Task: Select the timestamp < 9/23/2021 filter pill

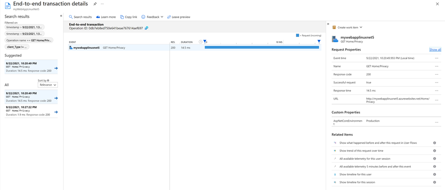Action: 24,34
